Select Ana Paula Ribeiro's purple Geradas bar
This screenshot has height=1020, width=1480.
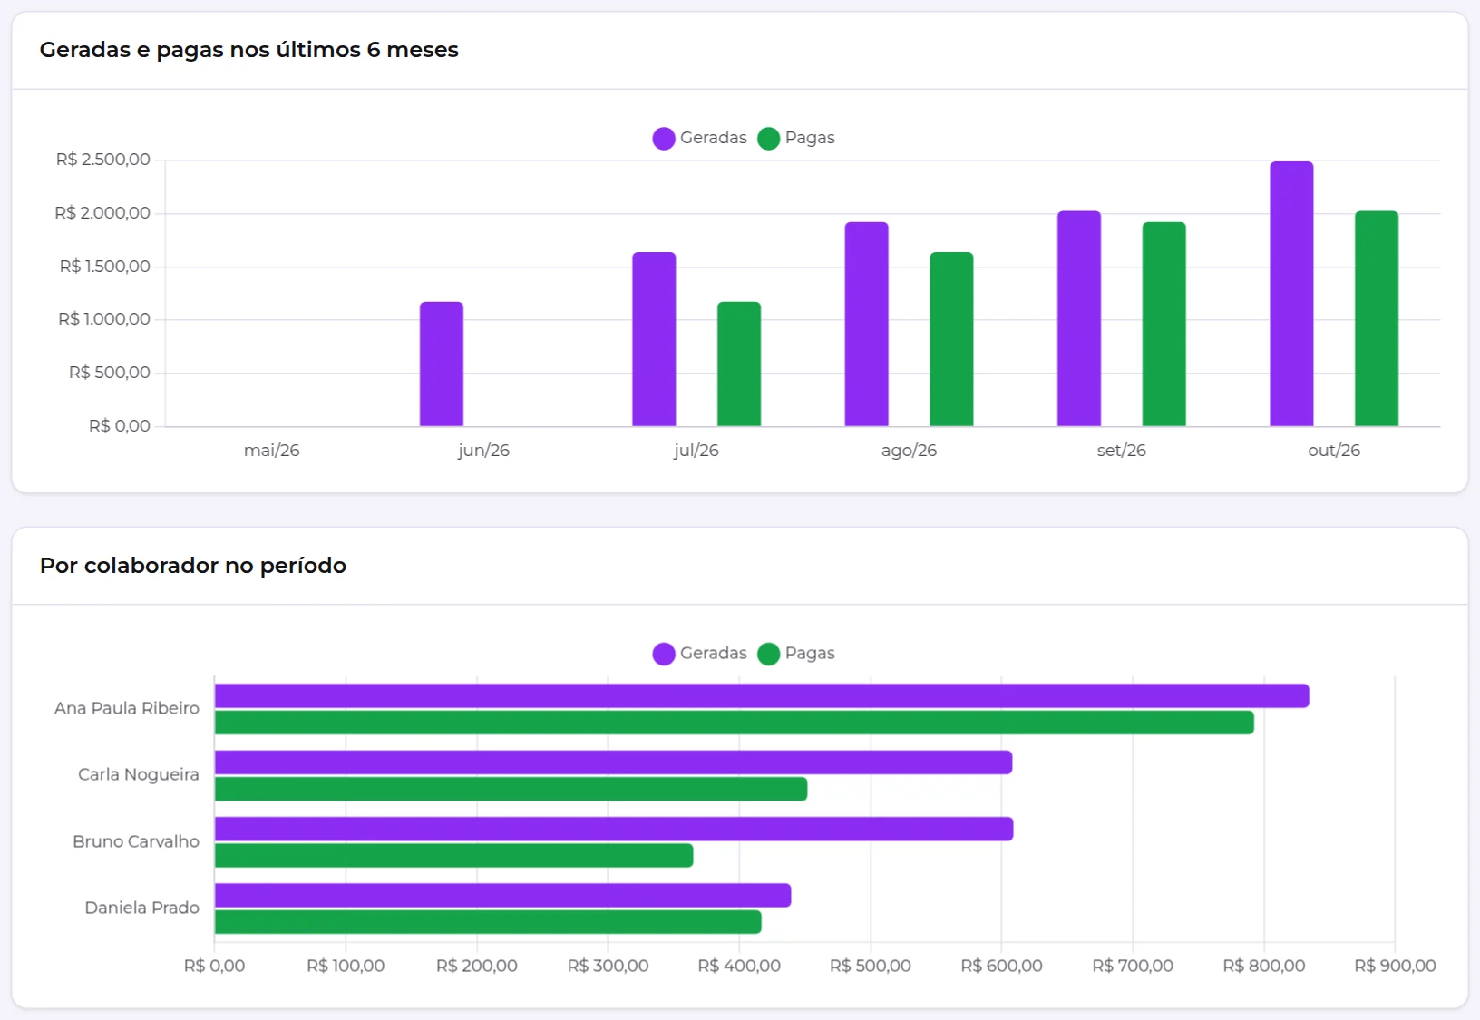click(x=762, y=696)
